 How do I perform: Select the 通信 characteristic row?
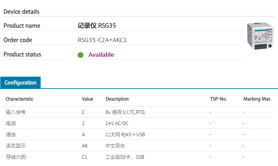pos(12,134)
